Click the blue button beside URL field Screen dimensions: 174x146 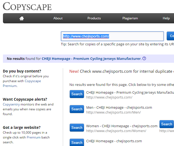pyautogui.click(x=170, y=36)
